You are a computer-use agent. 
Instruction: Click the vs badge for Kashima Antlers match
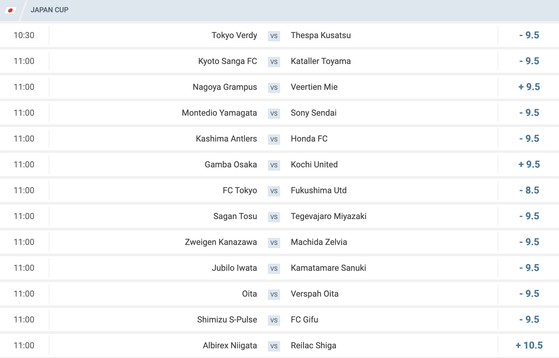(x=274, y=139)
